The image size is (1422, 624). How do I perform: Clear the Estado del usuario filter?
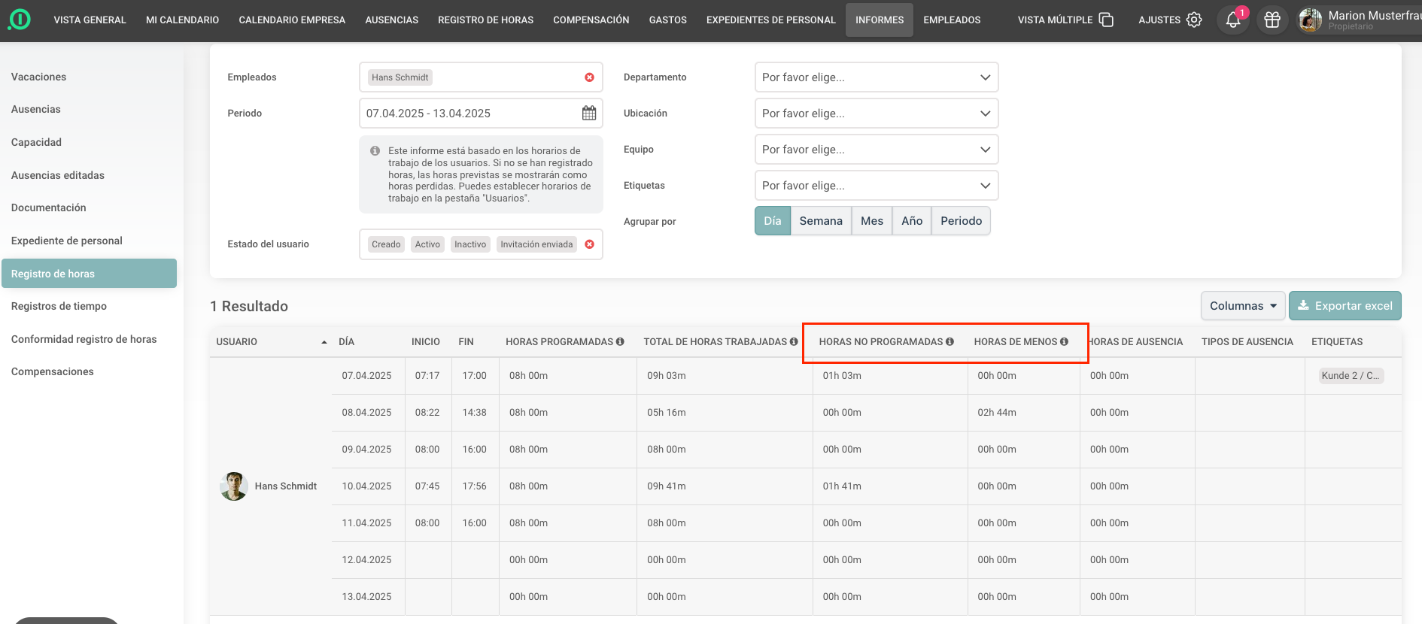point(589,244)
